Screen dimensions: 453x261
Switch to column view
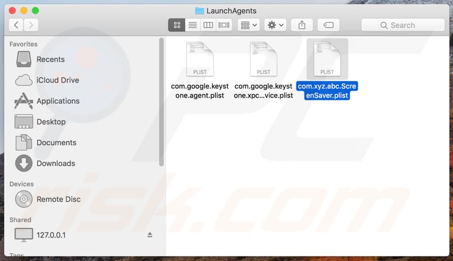click(208, 25)
